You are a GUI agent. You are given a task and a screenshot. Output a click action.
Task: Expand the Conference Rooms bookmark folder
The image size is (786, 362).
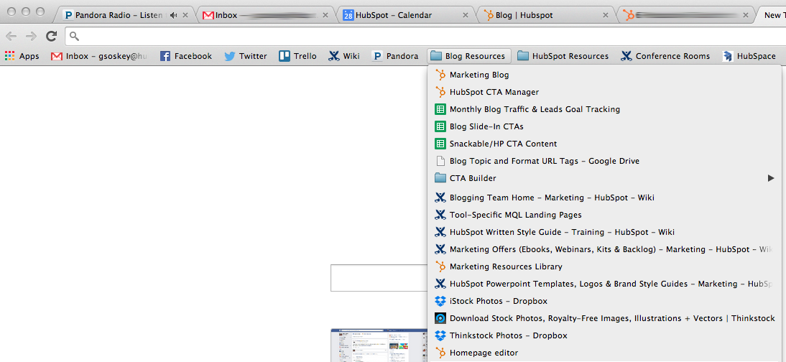click(x=665, y=56)
